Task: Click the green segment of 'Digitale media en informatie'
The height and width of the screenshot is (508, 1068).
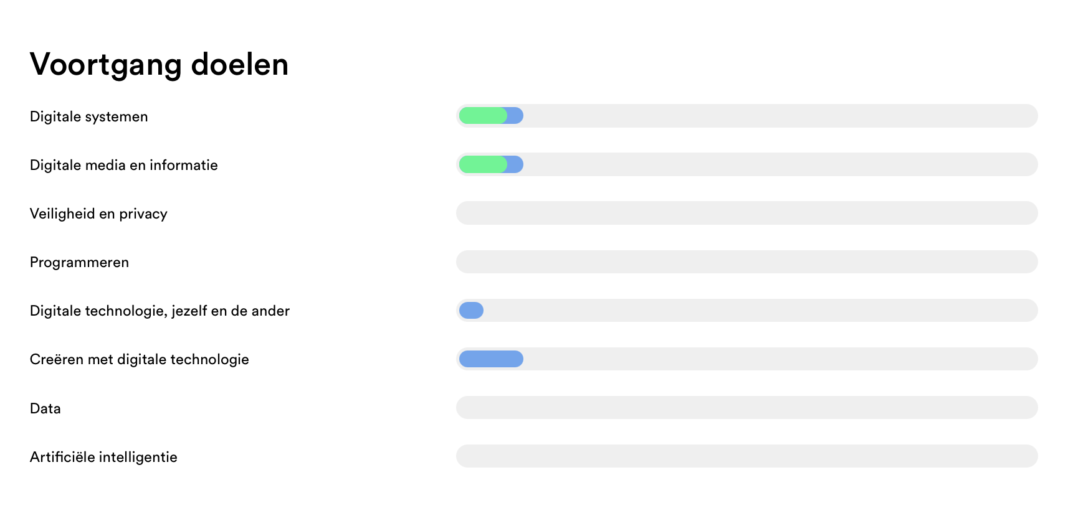Action: [x=483, y=164]
